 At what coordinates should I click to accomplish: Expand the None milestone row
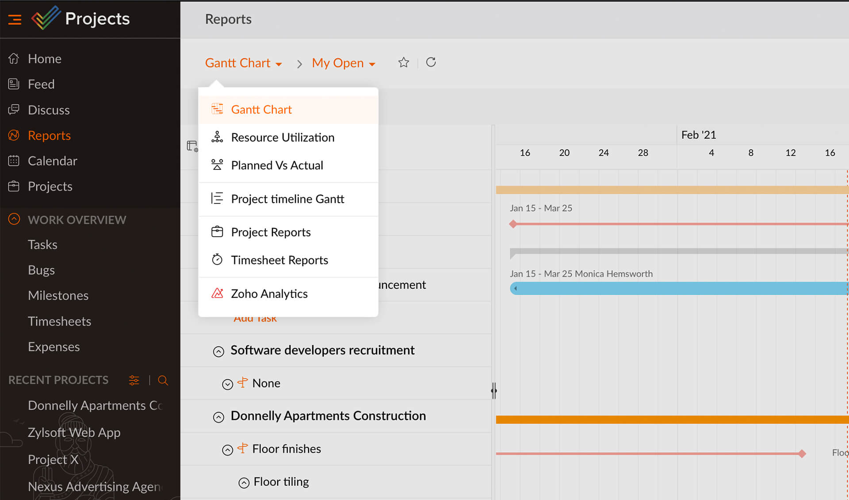tap(227, 384)
